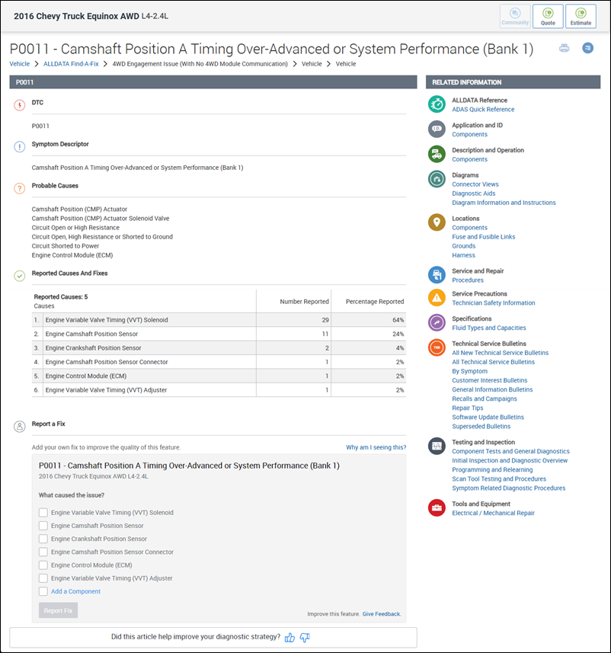Screen dimensions: 611x653
Task: Click the Symptom Descriptor exclamation icon
Action: tap(20, 146)
